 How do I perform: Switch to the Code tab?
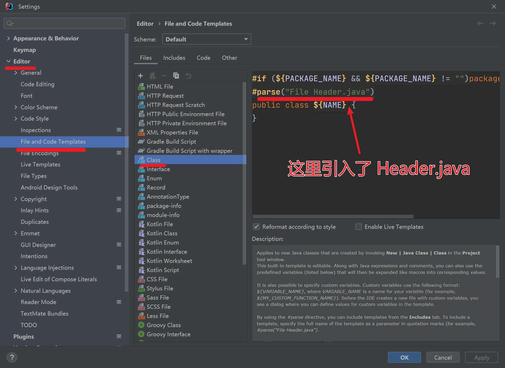point(203,58)
